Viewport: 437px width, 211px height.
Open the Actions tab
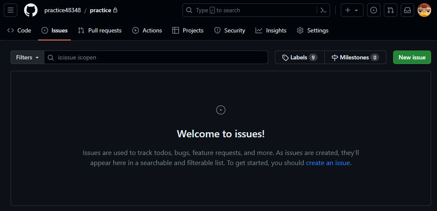click(x=147, y=31)
